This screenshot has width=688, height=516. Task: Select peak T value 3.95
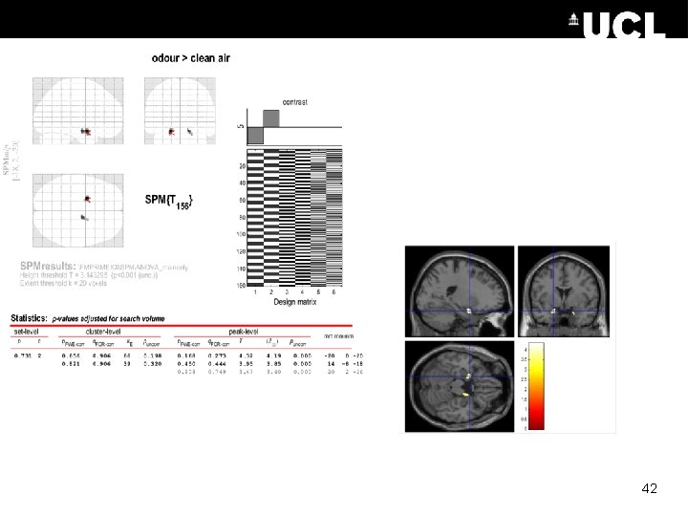(x=246, y=364)
